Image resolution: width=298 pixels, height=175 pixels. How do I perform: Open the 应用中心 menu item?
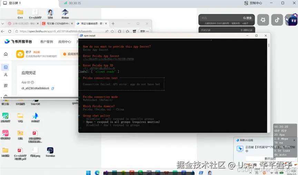64,42
